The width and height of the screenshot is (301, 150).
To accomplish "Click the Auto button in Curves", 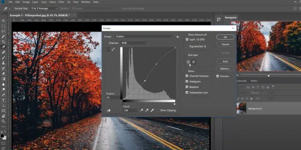I will click(225, 61).
